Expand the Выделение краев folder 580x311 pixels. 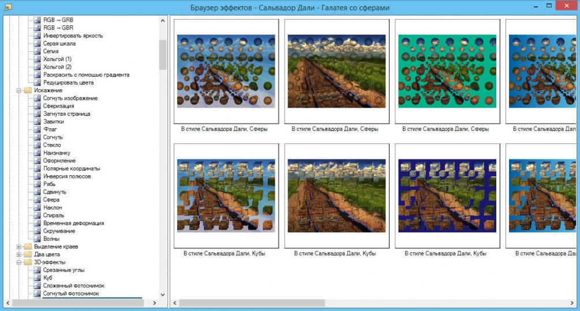19,246
